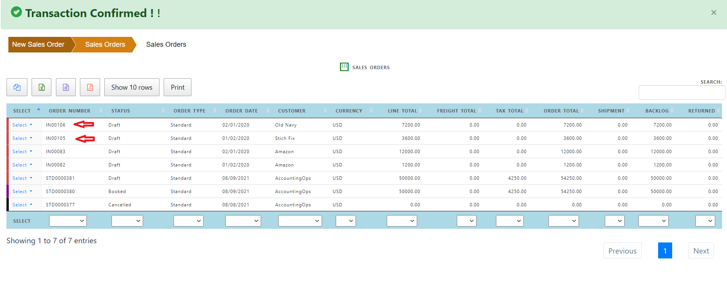Open Shipment filter dropdown in footer
This screenshot has width=727, height=282.
point(615,221)
